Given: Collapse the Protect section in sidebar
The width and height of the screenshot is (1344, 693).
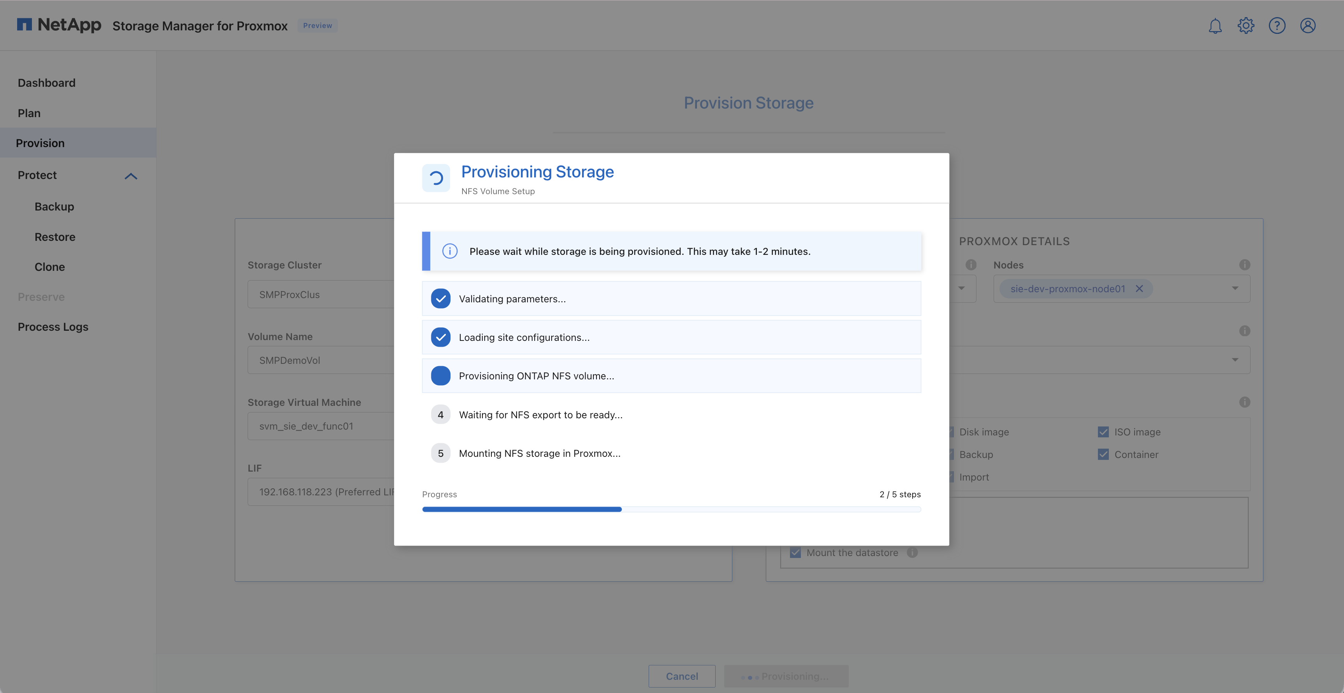Looking at the screenshot, I should tap(131, 176).
